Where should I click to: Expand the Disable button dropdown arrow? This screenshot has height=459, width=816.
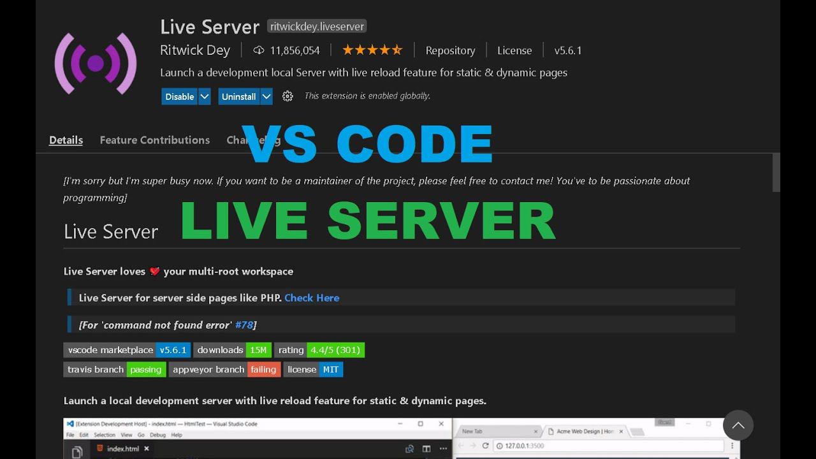pyautogui.click(x=204, y=96)
